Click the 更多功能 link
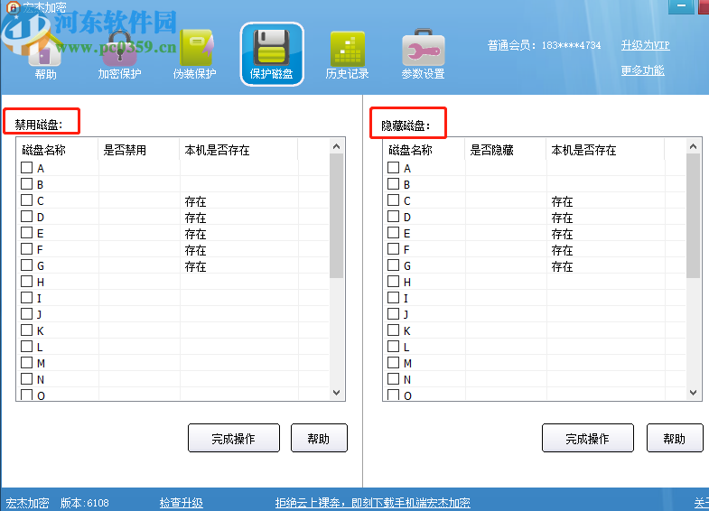The height and width of the screenshot is (511, 709). point(642,70)
